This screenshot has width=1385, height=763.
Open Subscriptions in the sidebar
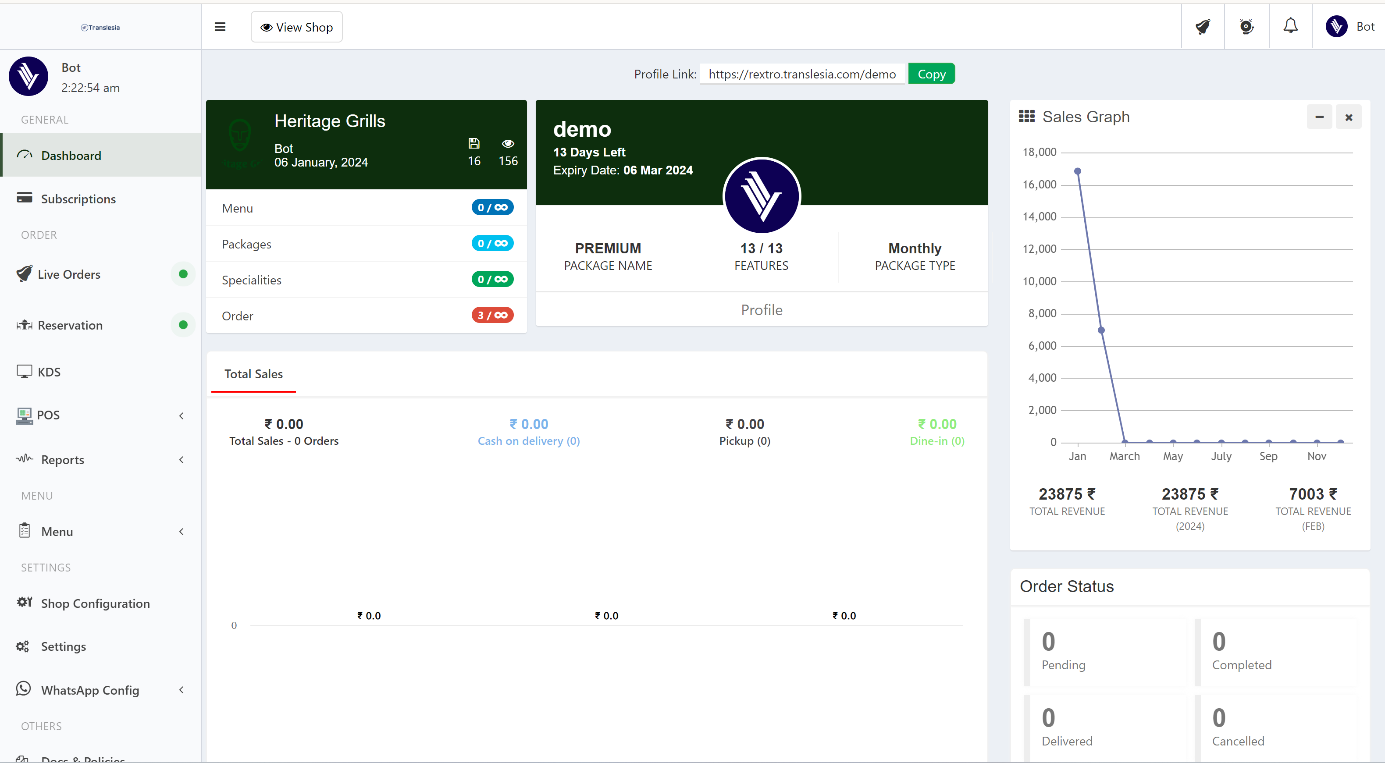pos(78,199)
